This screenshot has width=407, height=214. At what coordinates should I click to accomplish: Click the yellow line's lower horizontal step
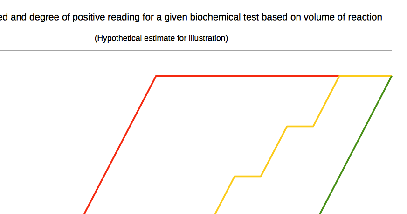(248, 176)
